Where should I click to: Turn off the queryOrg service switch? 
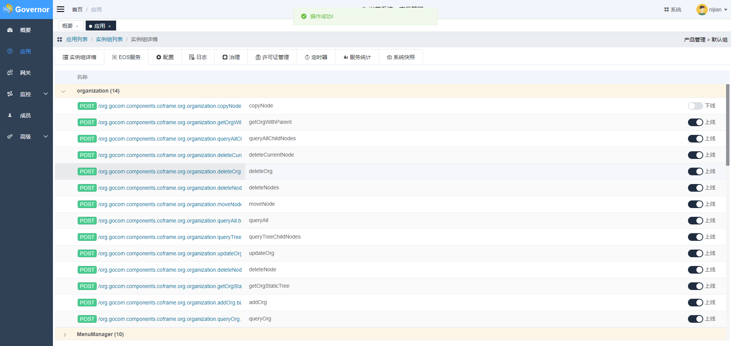(695, 319)
